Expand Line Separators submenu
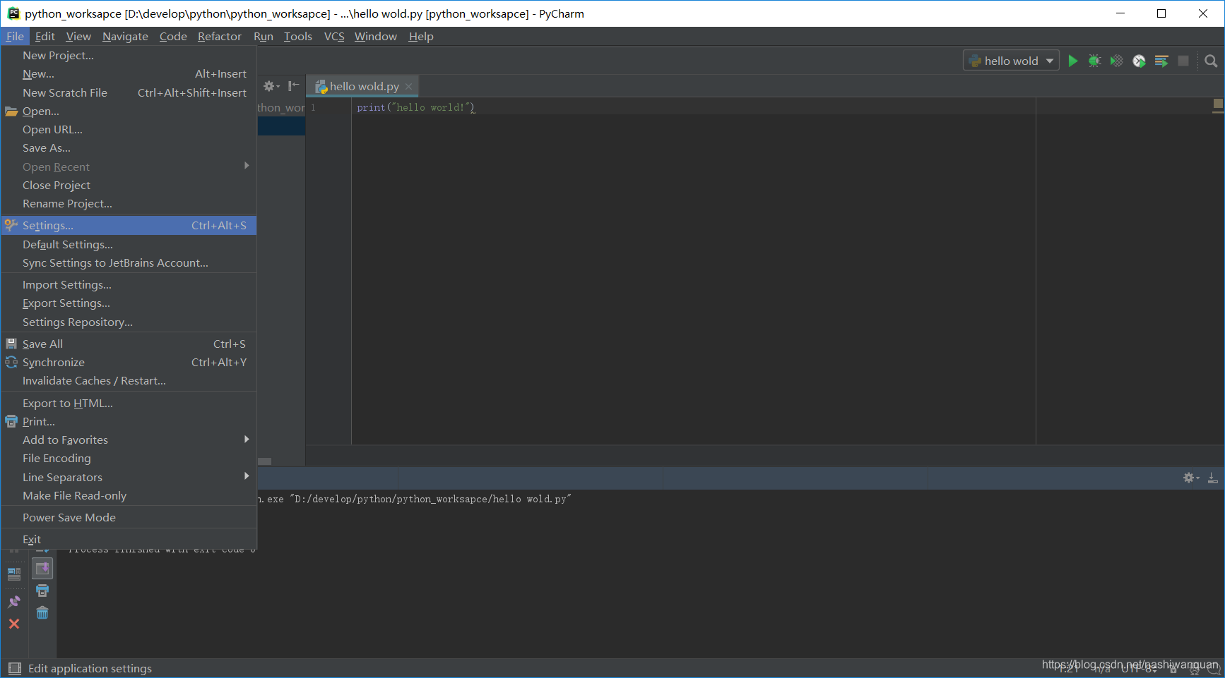Viewport: 1225px width, 678px height. pos(129,477)
